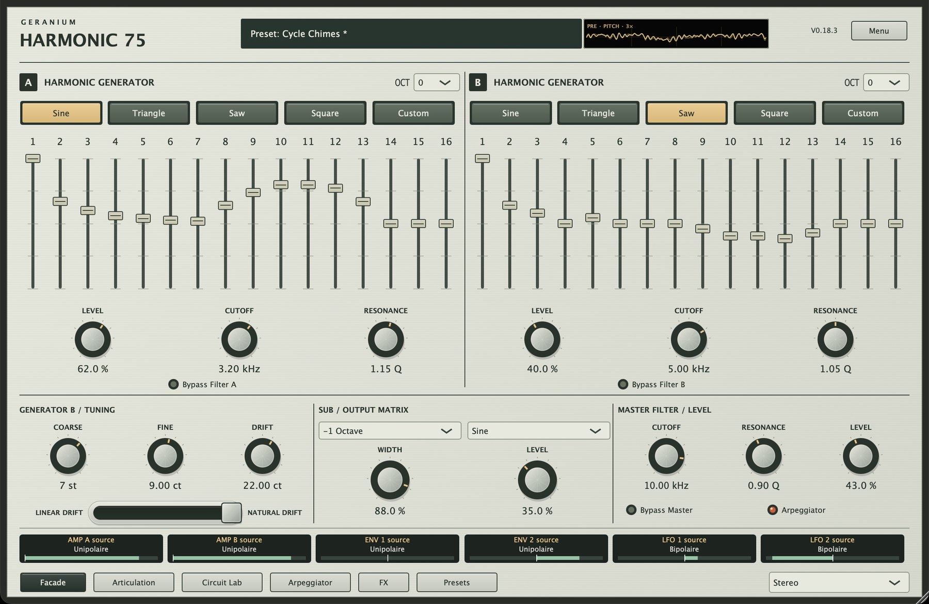The image size is (929, 604).
Task: Select Sine waveform for generator A
Action: [x=61, y=113]
